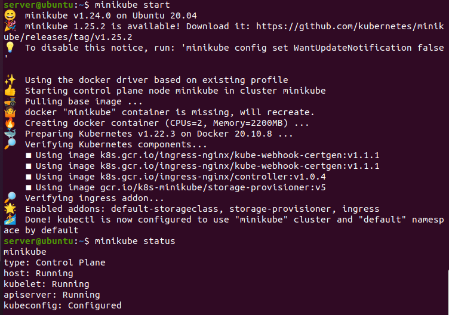Click the thumbs up emoji by Starting control plane
Screen dimensions: 449x315
pos(10,91)
